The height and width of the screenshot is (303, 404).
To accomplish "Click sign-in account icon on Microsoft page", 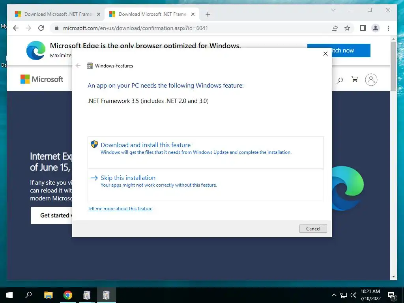I will (371, 80).
